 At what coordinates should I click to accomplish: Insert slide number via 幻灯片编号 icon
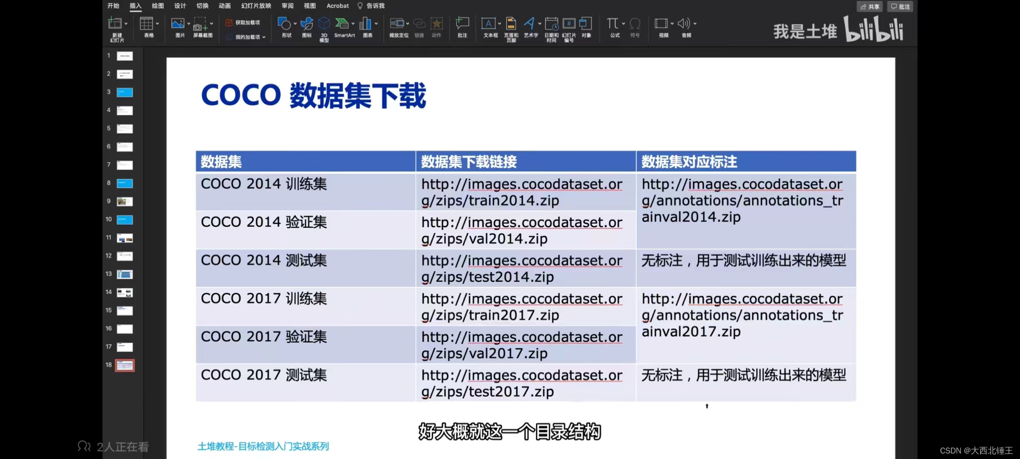(569, 28)
